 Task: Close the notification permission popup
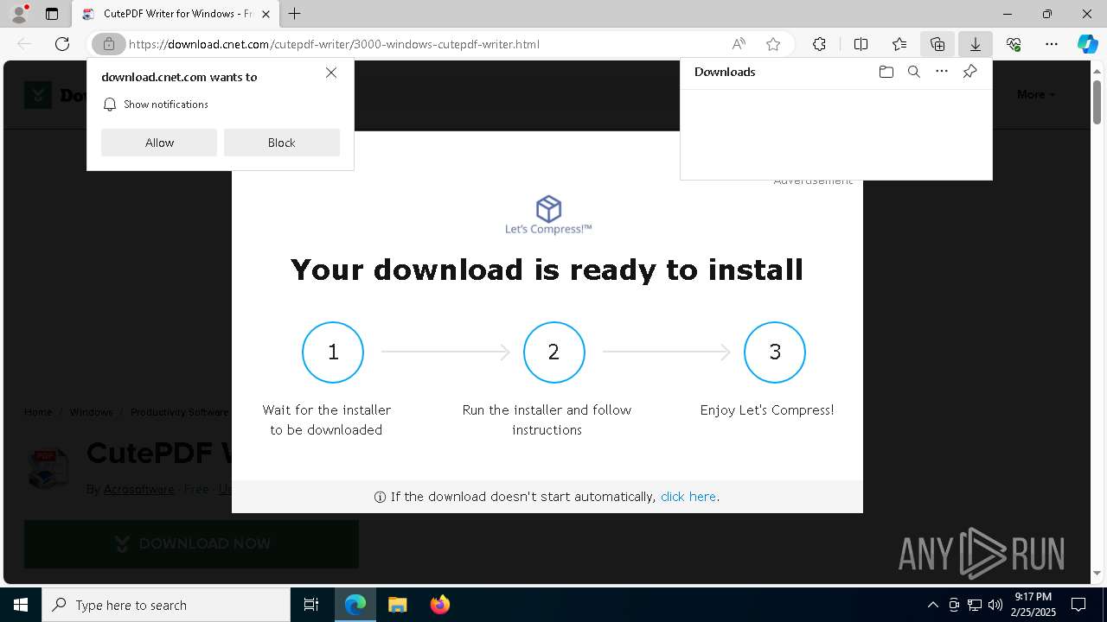pos(331,73)
